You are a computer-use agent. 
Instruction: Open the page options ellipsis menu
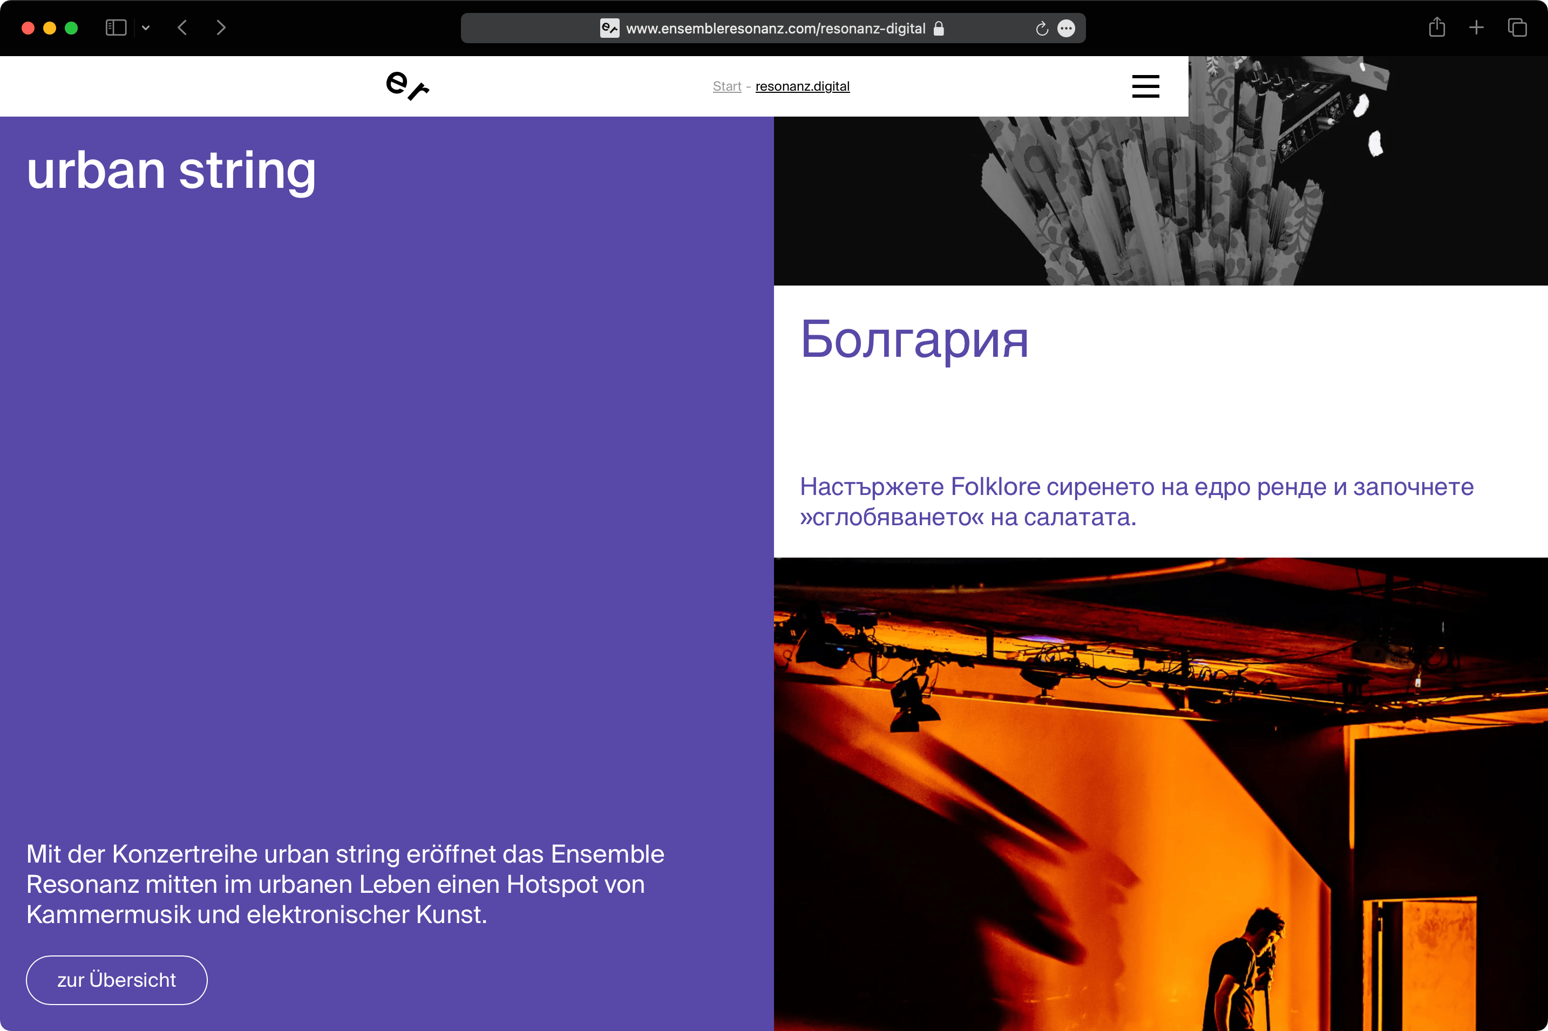pos(1066,28)
